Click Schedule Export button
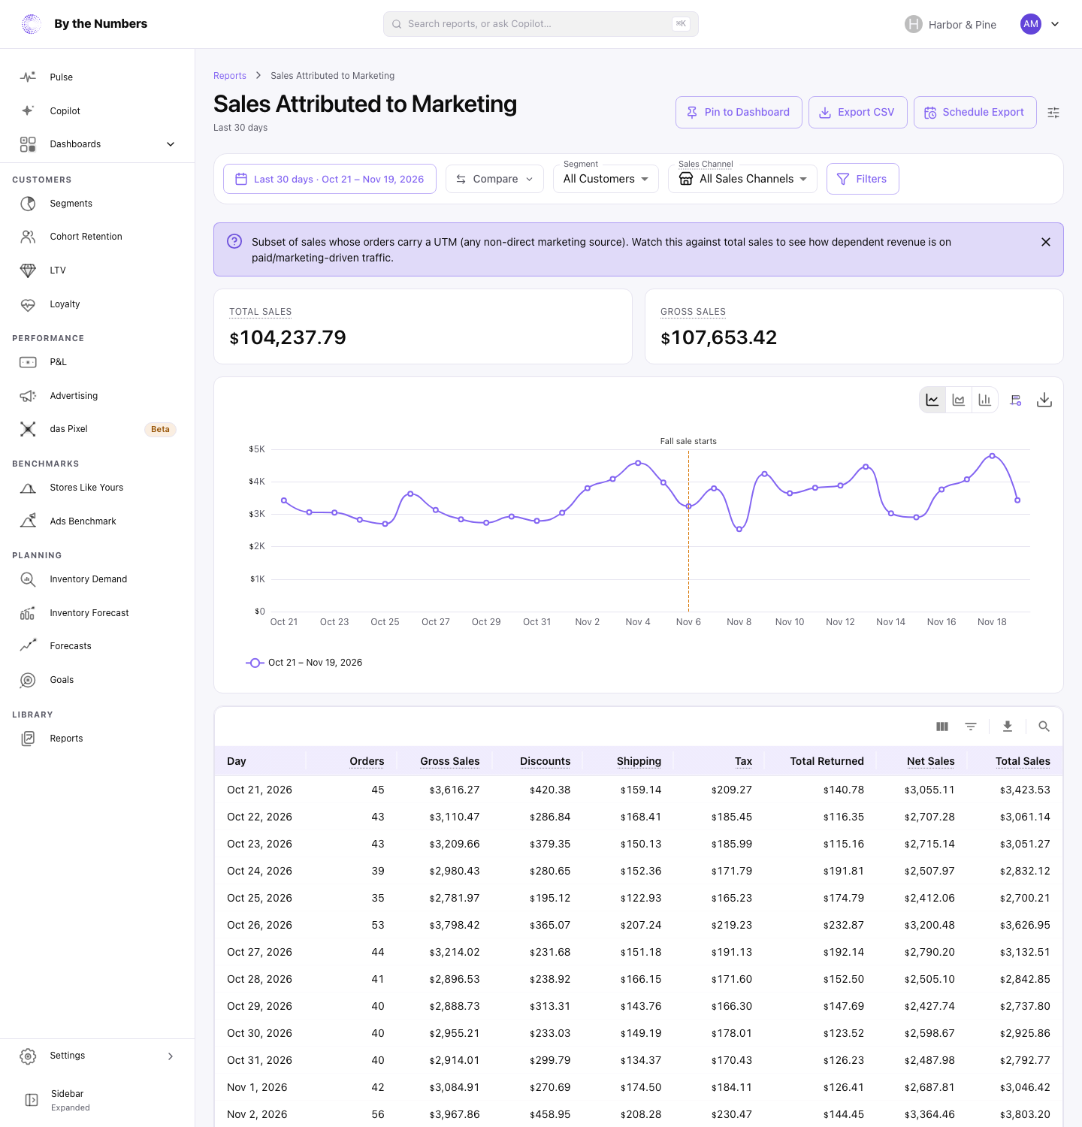The width and height of the screenshot is (1082, 1127). pos(975,112)
